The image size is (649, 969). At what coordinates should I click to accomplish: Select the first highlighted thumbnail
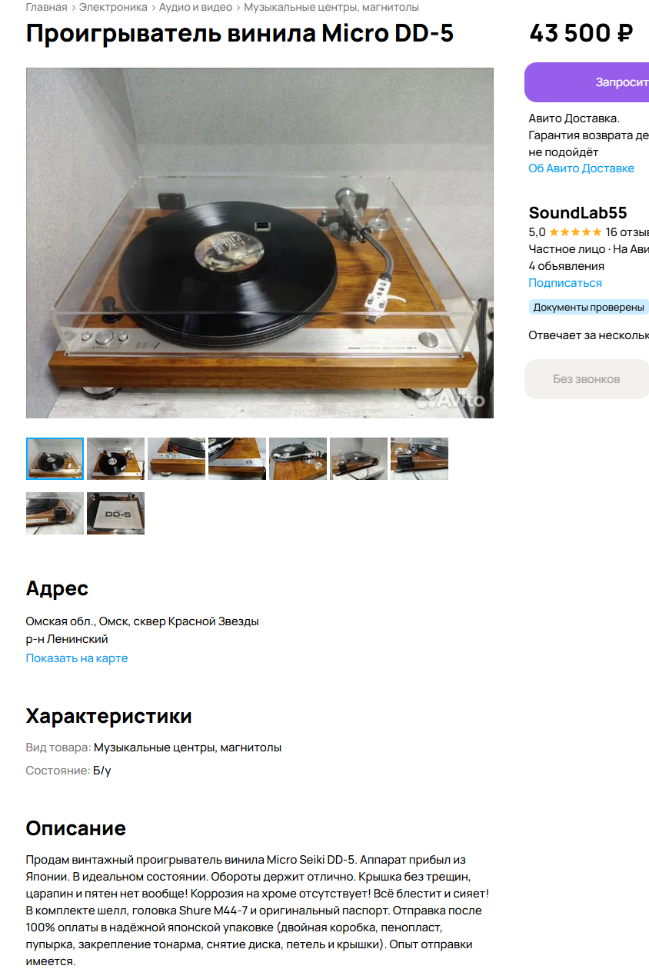(x=55, y=458)
